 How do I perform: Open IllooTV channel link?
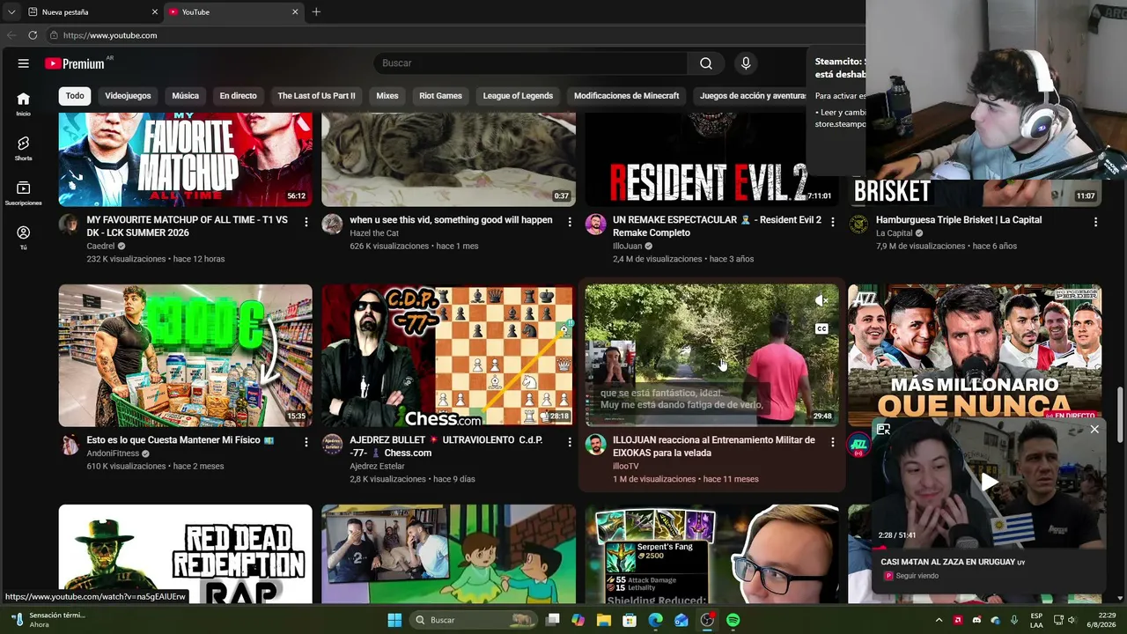tap(626, 467)
